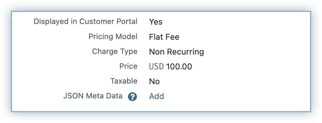Click the word Model in Pricing Model label

coord(126,37)
